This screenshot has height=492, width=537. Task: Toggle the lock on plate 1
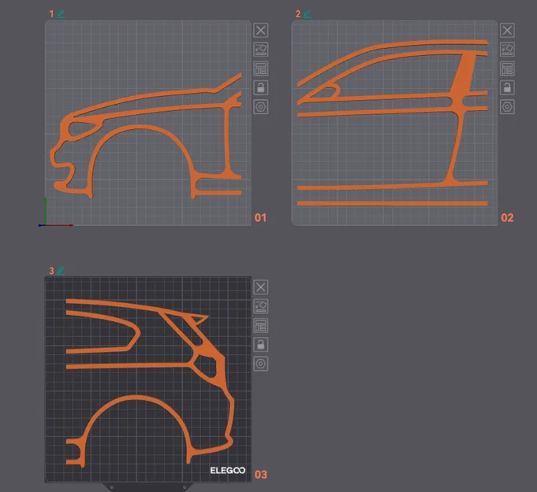pyautogui.click(x=261, y=88)
